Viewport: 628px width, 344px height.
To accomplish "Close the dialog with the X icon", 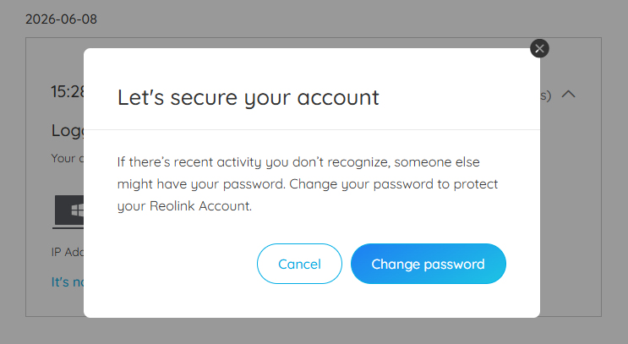I will 539,48.
